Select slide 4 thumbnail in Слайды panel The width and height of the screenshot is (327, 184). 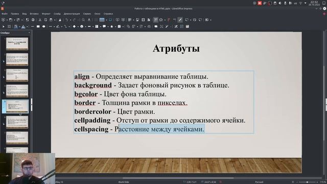pos(17,90)
